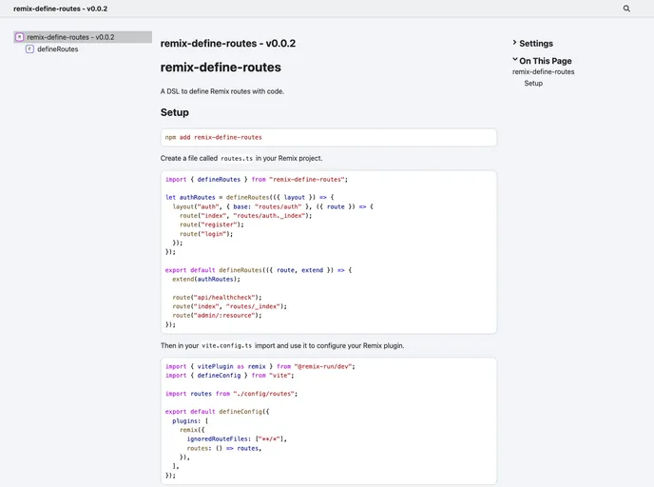The height and width of the screenshot is (487, 654).
Task: Click the plugins: [ code line
Action: (x=190, y=421)
